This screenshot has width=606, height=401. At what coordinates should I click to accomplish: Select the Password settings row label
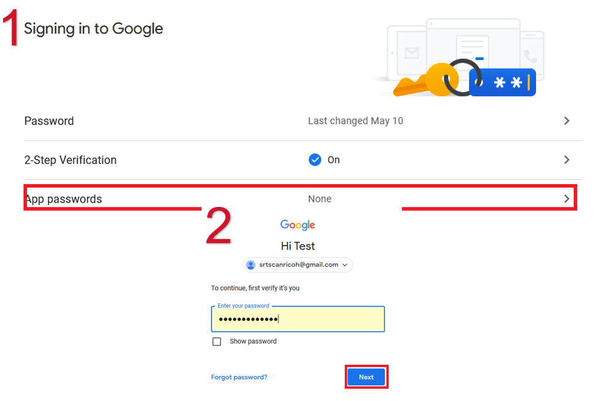pos(49,121)
